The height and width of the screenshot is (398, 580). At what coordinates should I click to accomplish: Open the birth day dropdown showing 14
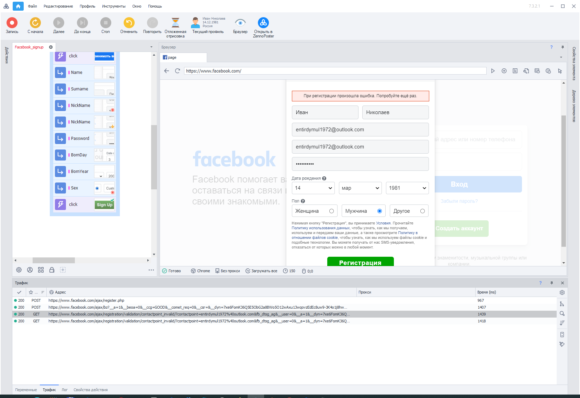[313, 188]
